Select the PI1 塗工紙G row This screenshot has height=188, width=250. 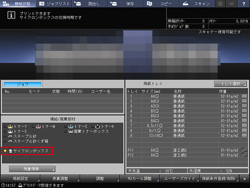click(187, 150)
